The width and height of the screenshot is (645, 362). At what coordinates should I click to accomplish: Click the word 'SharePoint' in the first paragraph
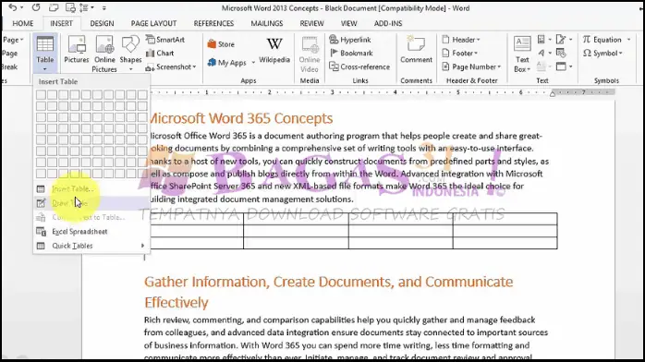[189, 187]
